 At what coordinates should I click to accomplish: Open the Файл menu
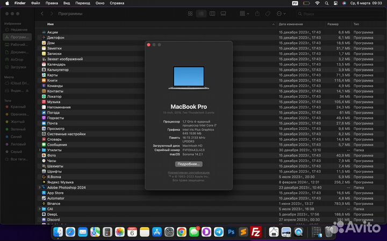tap(35, 3)
